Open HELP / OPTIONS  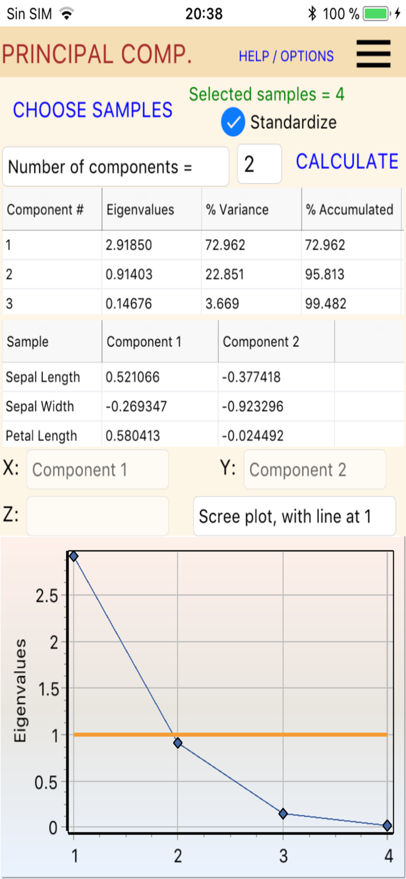pyautogui.click(x=286, y=56)
